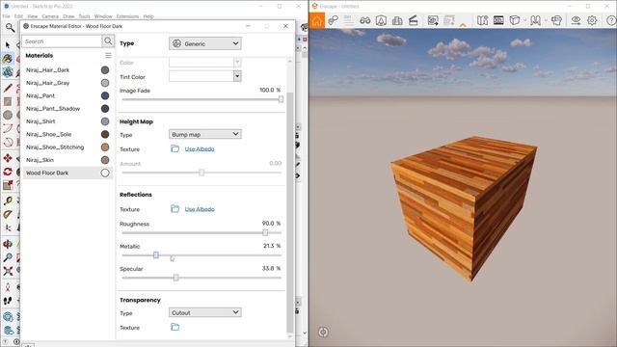
Task: Click the Niraj_Pant_Shadow dark blue swatch
Action: click(105, 109)
